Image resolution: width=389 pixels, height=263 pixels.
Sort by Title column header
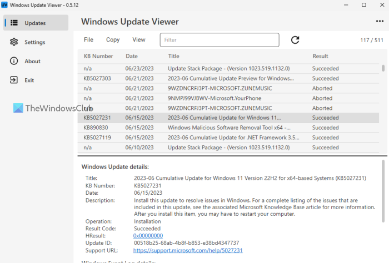pos(173,56)
